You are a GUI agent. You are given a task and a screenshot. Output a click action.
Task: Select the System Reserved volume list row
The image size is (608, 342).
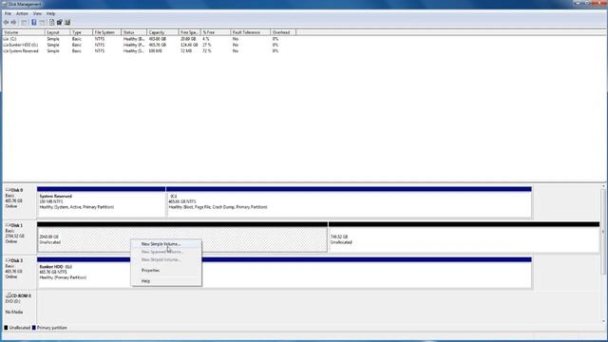[149, 50]
